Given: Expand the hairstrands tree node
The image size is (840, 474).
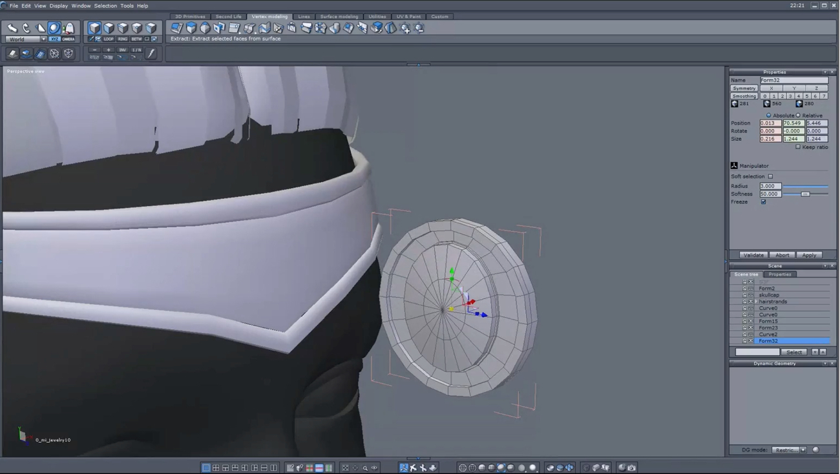Looking at the screenshot, I should 756,302.
